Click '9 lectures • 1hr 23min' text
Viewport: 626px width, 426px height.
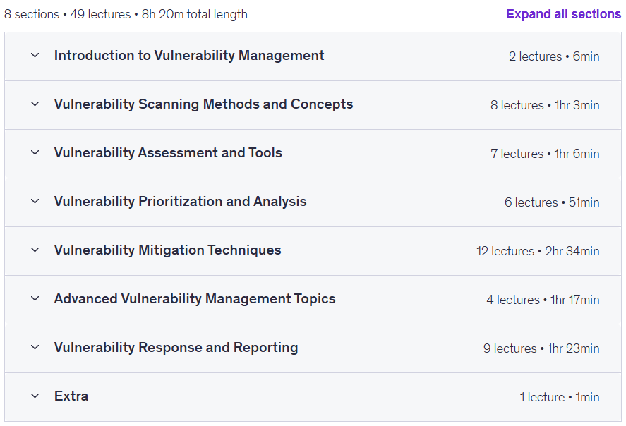[x=541, y=348]
